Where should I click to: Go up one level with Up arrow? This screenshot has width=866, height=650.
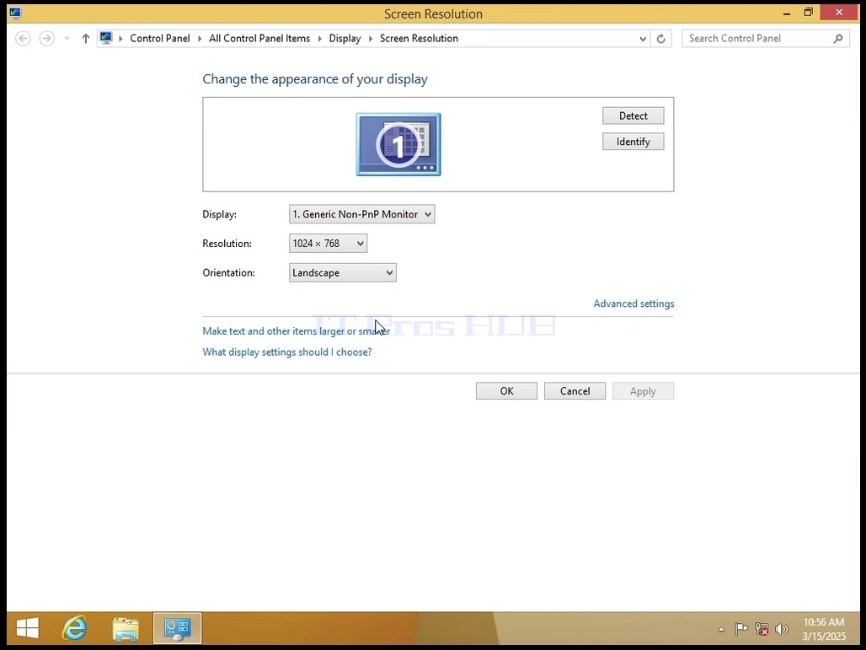(x=86, y=38)
